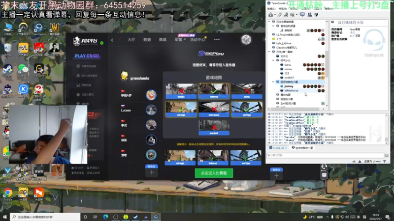This screenshot has width=394, height=221.
Task: Select the vertigo map in the map grid
Action: [x=247, y=109]
